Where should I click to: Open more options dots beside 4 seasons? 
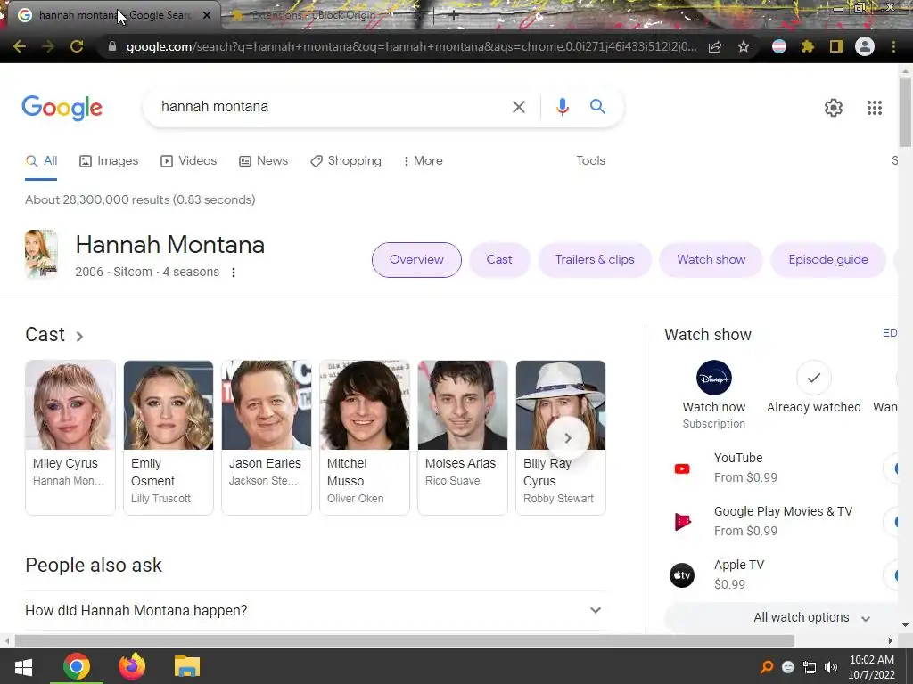click(x=234, y=273)
